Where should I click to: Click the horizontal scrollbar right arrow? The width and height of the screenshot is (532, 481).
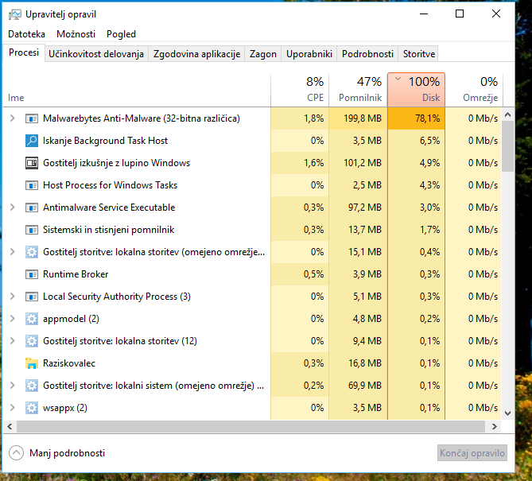coord(495,426)
